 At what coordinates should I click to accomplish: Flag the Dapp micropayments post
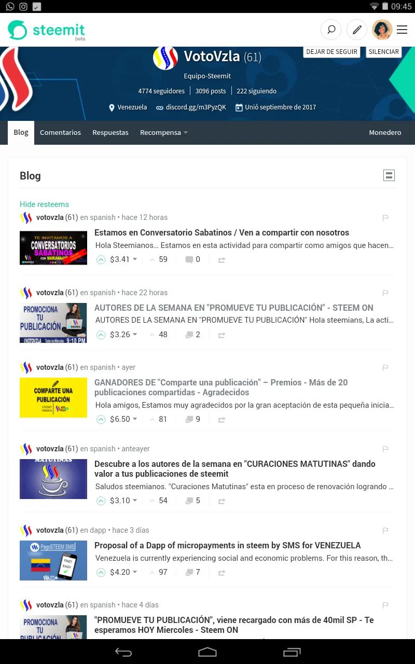point(385,530)
